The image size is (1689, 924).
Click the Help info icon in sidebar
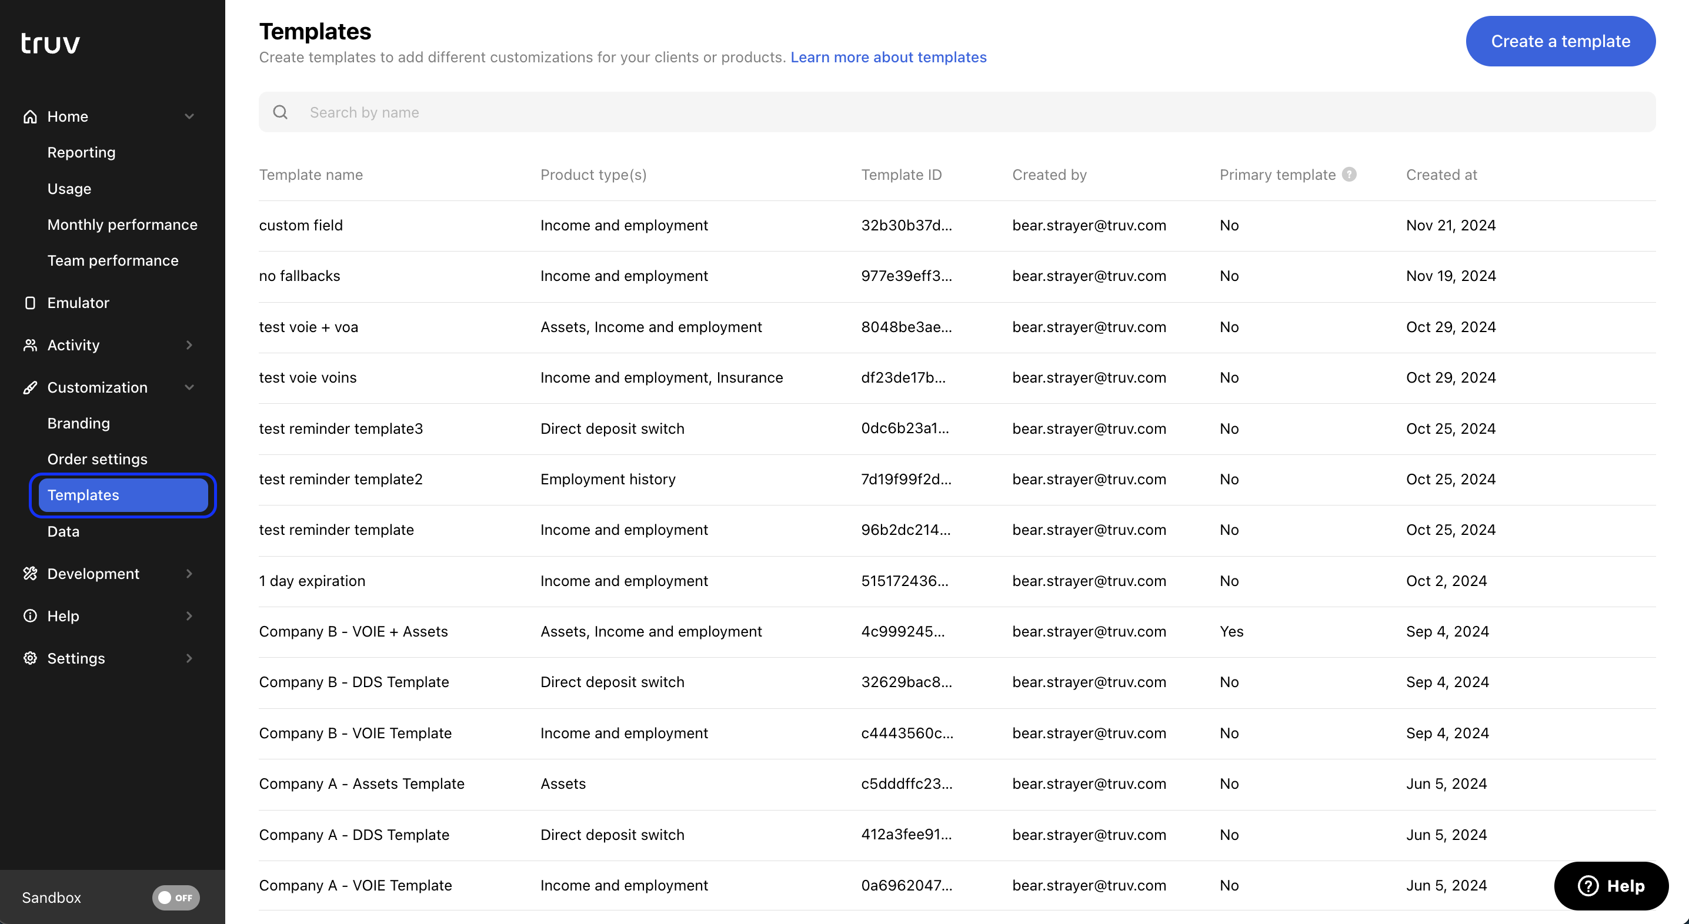tap(30, 616)
